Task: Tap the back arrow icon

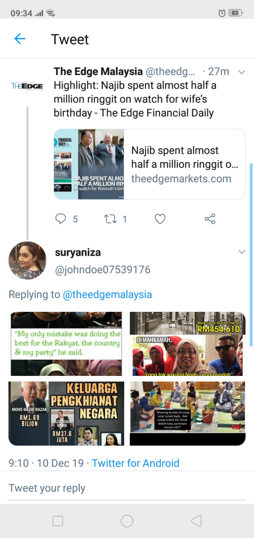Action: [x=19, y=39]
